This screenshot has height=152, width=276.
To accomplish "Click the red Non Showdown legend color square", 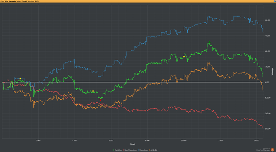I will (x=123, y=150).
